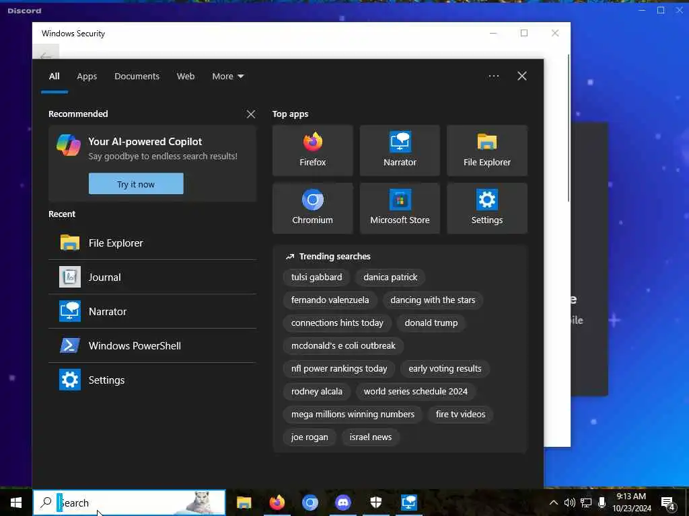Open the notification center icon
Image resolution: width=689 pixels, height=516 pixels.
[667, 503]
